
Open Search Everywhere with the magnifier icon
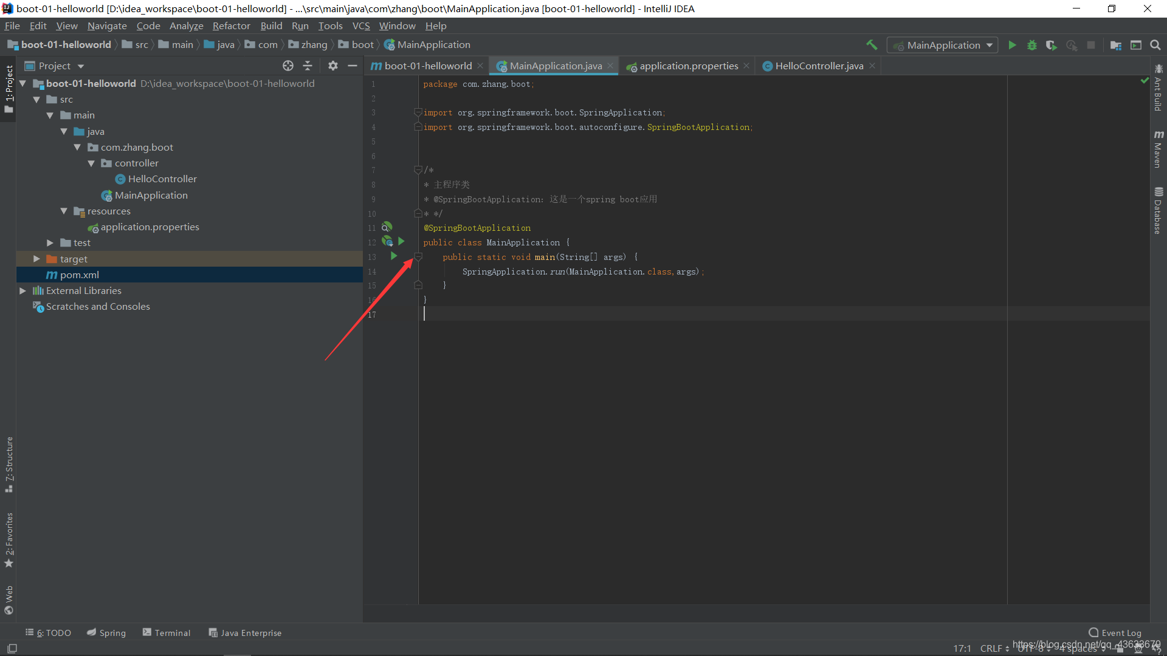pos(1155,45)
